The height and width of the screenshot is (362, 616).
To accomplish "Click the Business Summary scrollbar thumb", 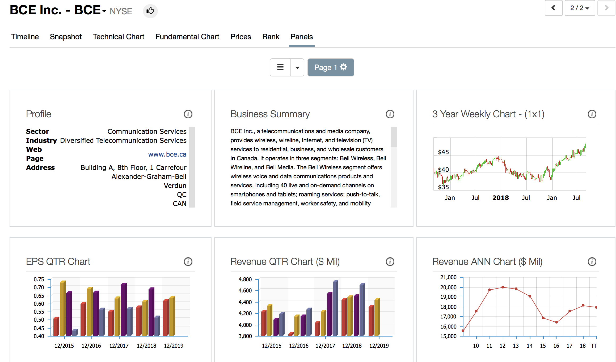I will tap(394, 137).
